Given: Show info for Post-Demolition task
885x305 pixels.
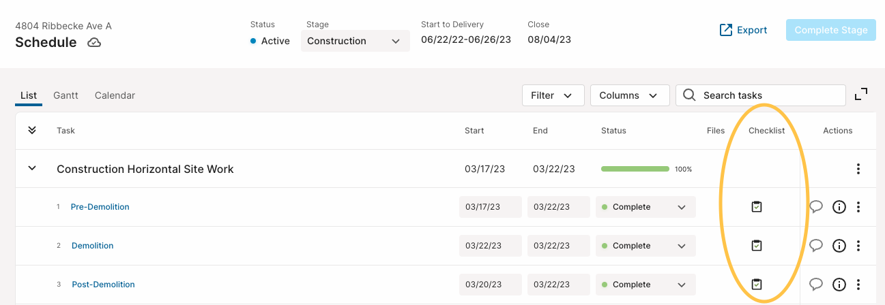Looking at the screenshot, I should coord(839,285).
